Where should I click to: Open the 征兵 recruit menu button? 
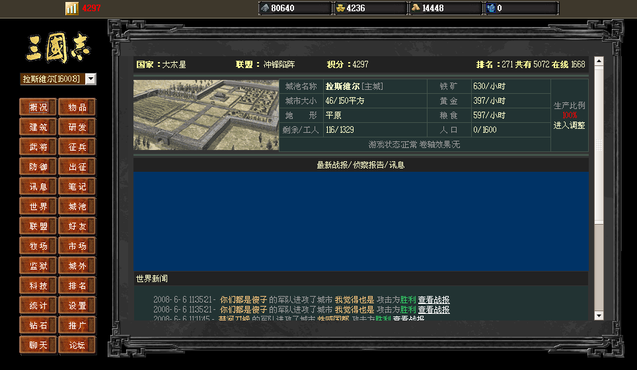click(x=77, y=147)
